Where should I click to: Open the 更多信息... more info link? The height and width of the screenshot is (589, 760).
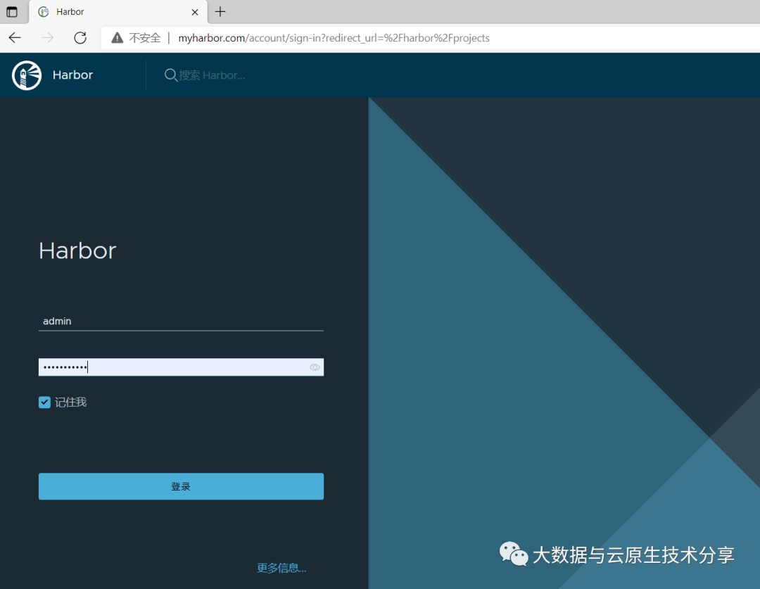281,568
